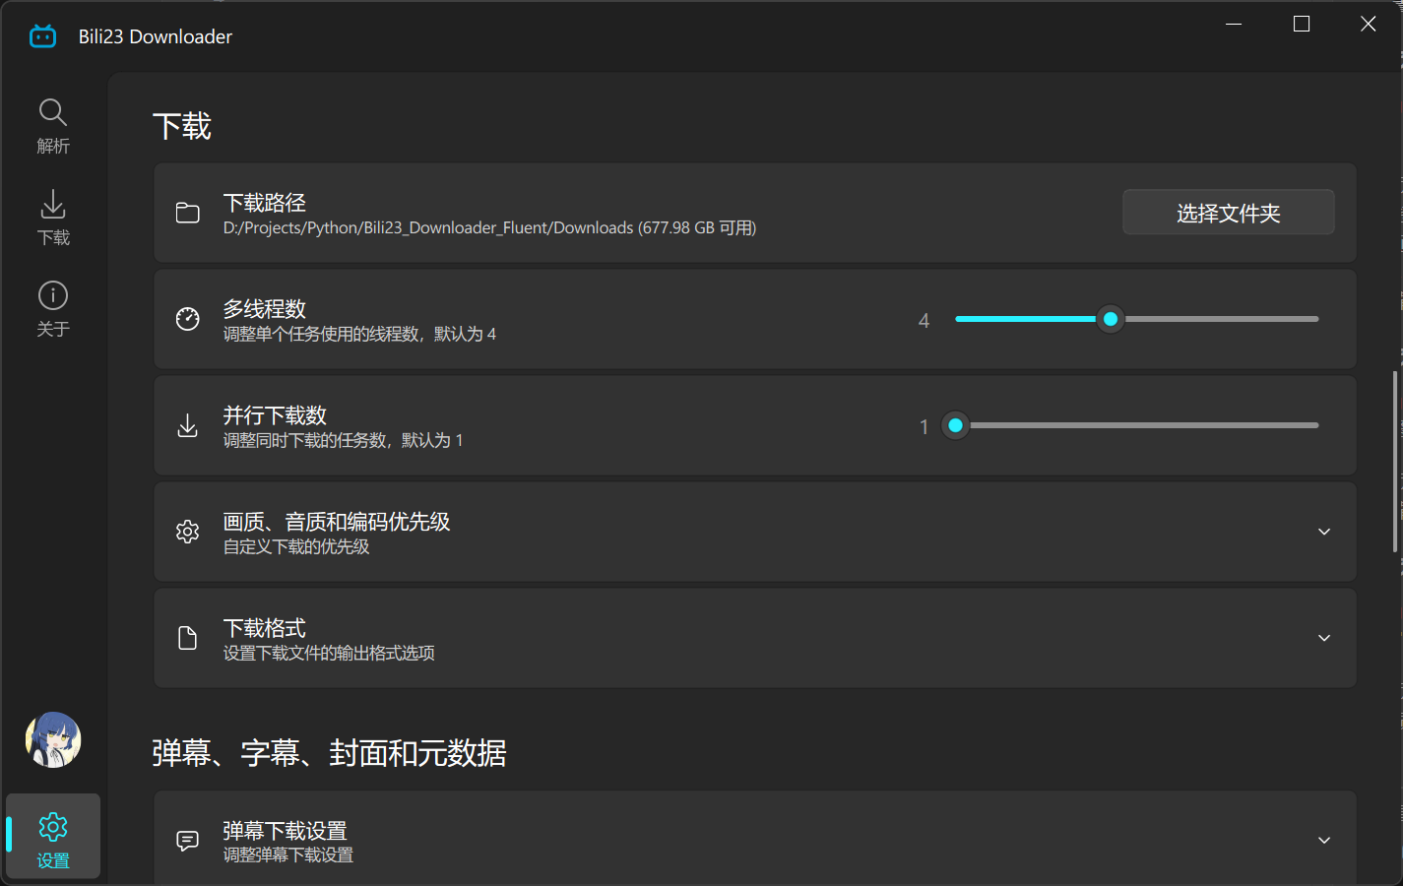Screen dimensions: 1403x886
Task: Click the vertical scrollbar on settings page
Action: pos(1394,461)
